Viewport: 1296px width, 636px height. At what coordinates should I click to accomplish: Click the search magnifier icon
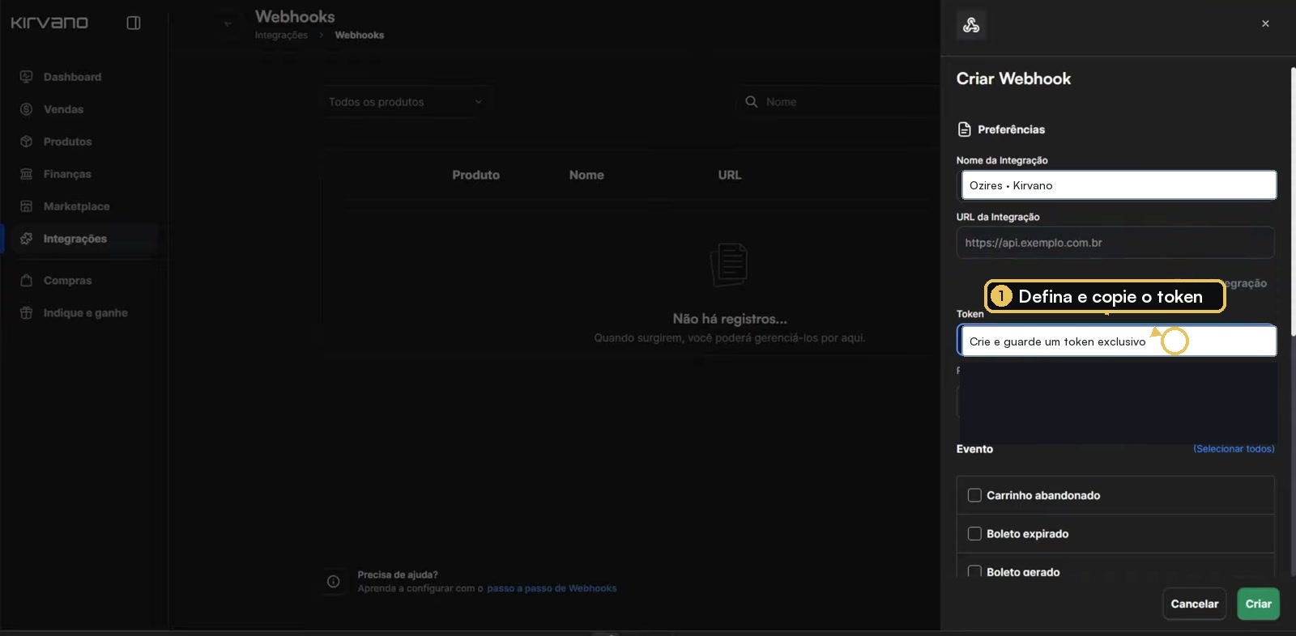click(x=752, y=102)
